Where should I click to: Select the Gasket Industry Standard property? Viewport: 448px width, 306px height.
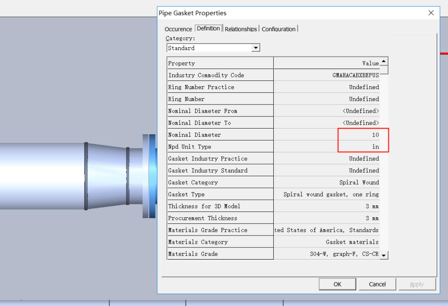pos(220,170)
